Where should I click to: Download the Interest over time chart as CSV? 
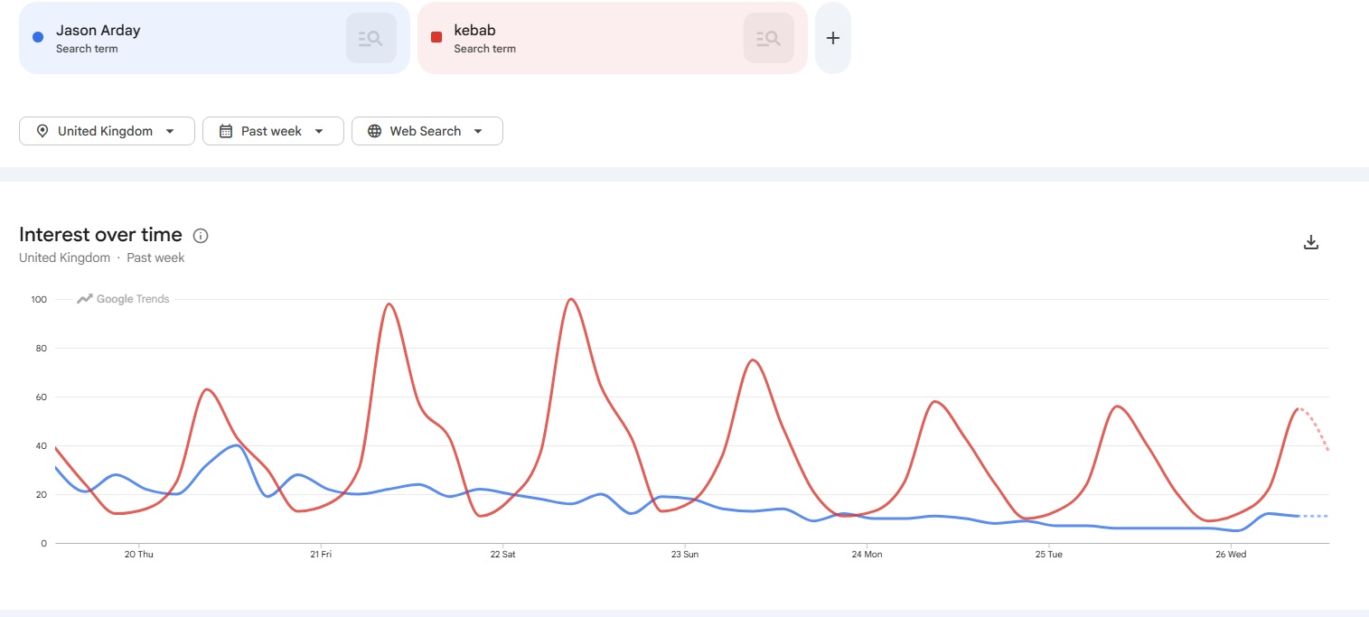(x=1311, y=242)
